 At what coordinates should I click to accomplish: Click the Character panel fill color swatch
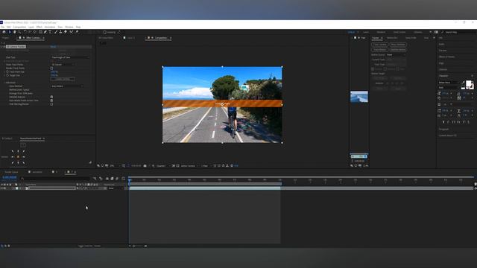469,83
